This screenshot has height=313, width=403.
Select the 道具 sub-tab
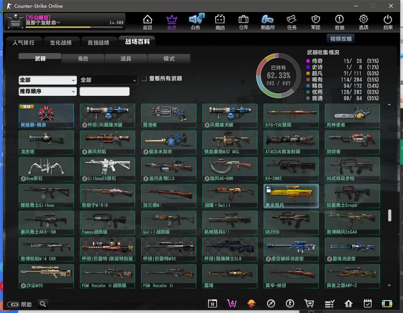[126, 59]
